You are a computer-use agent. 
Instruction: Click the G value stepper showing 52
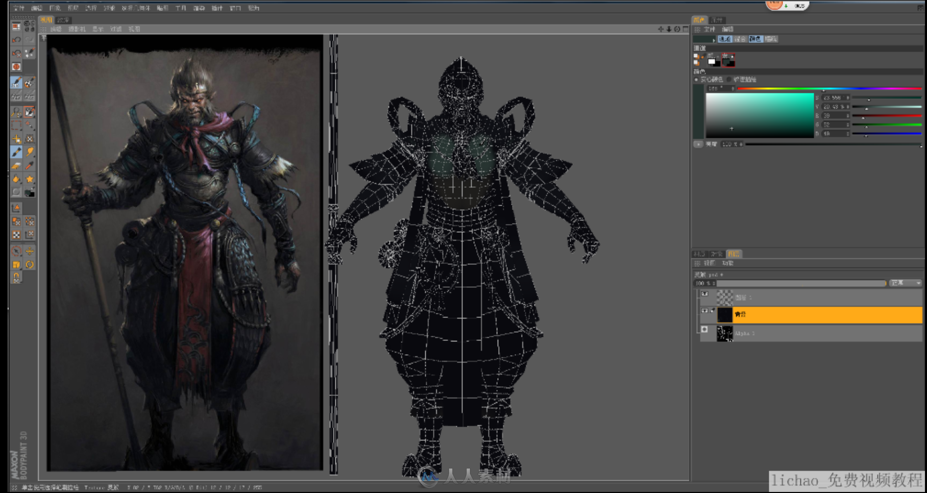click(x=836, y=125)
